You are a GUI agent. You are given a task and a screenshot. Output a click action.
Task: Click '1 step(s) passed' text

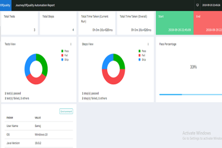pyautogui.click(x=90, y=93)
